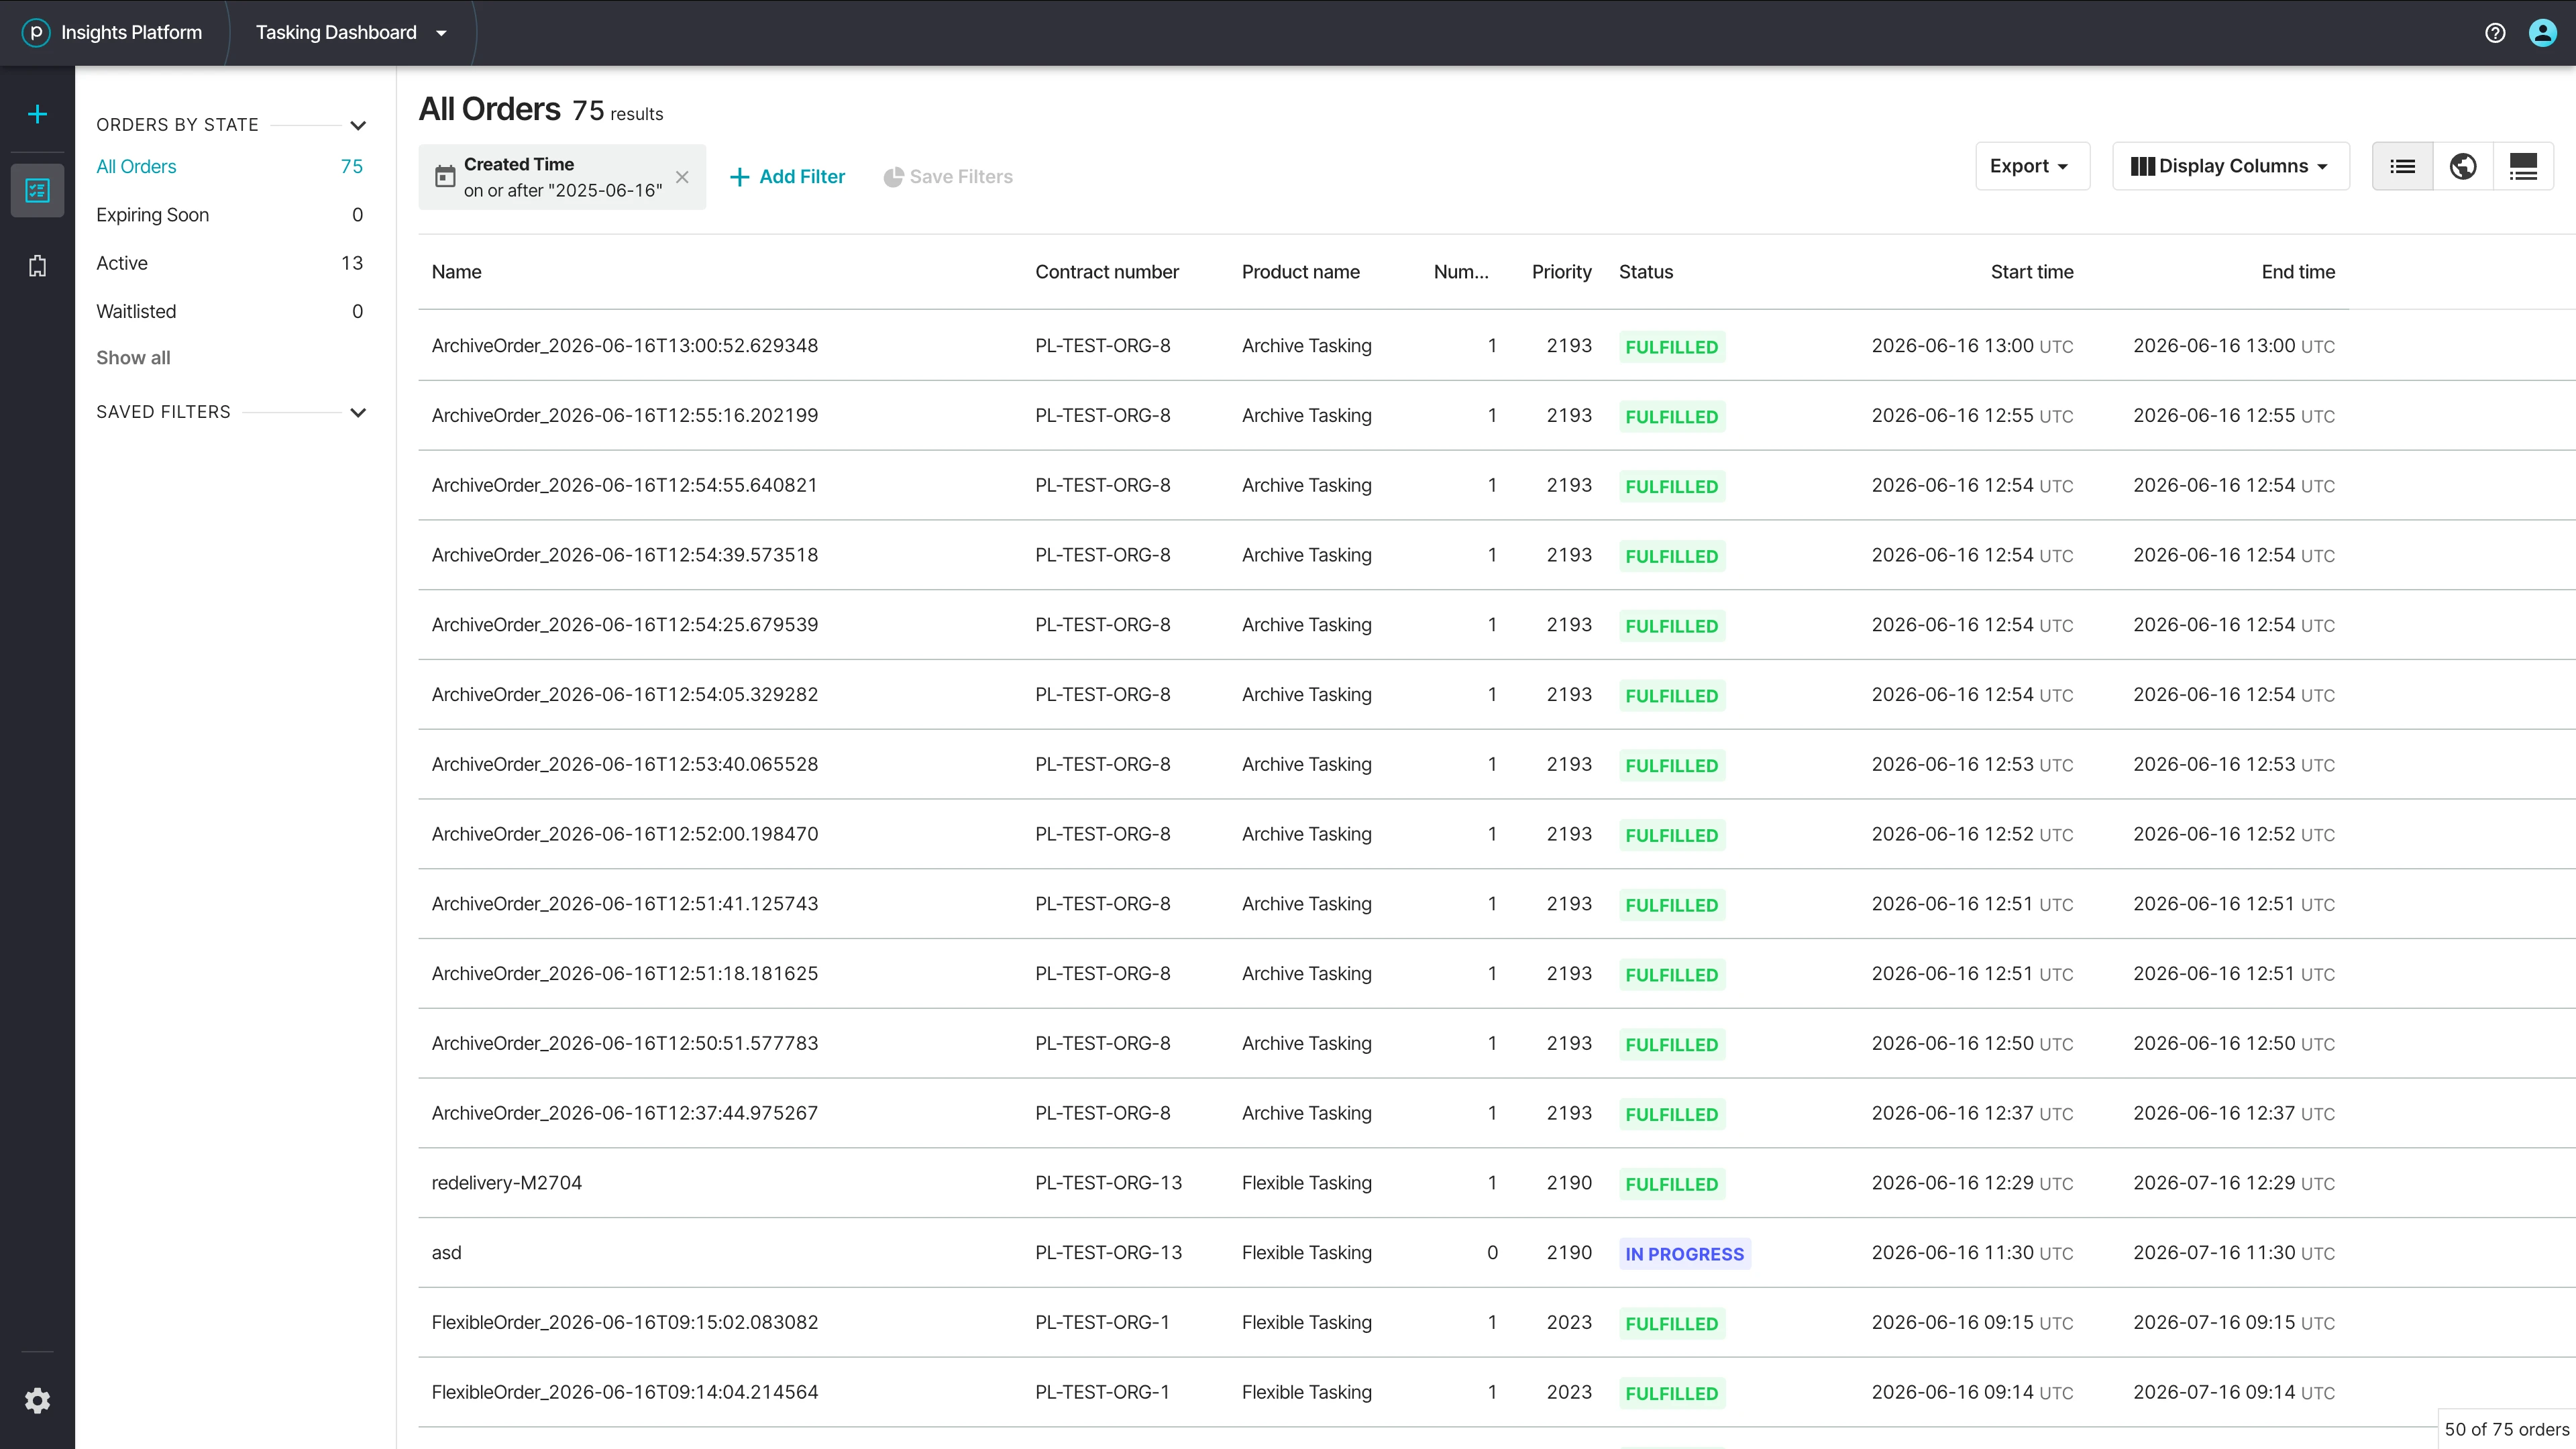This screenshot has height=1449, width=2576.
Task: Open the clipboard icon in left rail
Action: pos(37,266)
